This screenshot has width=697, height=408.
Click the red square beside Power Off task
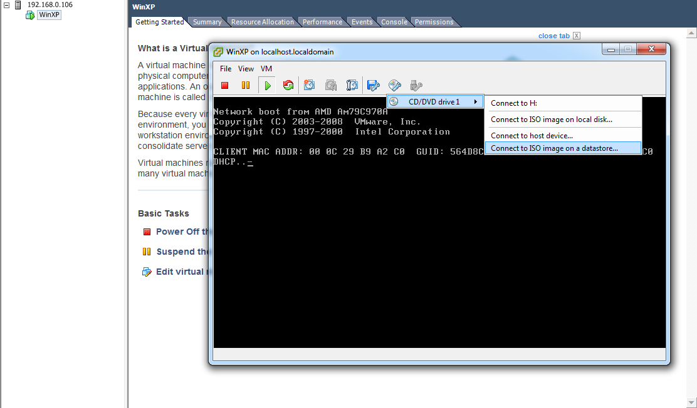pos(147,232)
